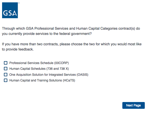Tick the Human Capital Schedules checkbox

pyautogui.click(x=5, y=69)
